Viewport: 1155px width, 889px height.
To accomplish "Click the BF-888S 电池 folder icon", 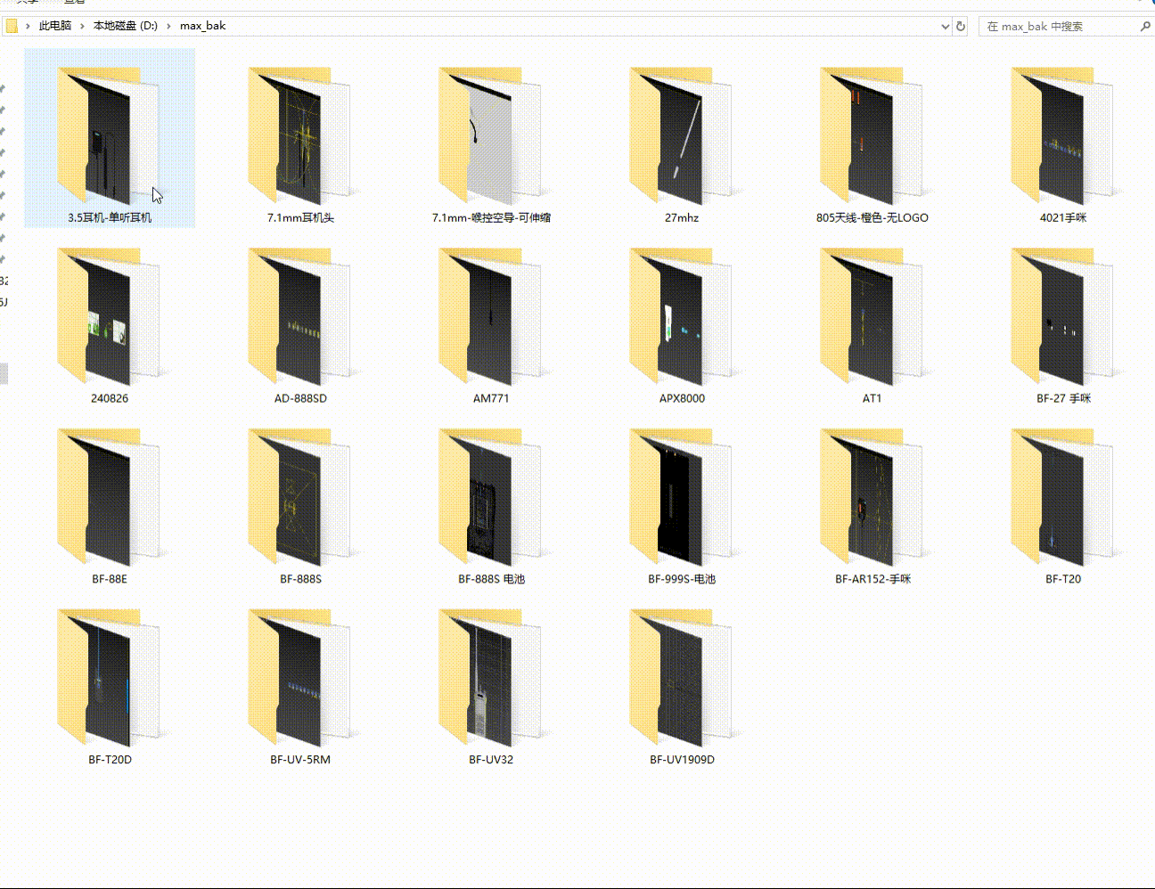I will [490, 498].
